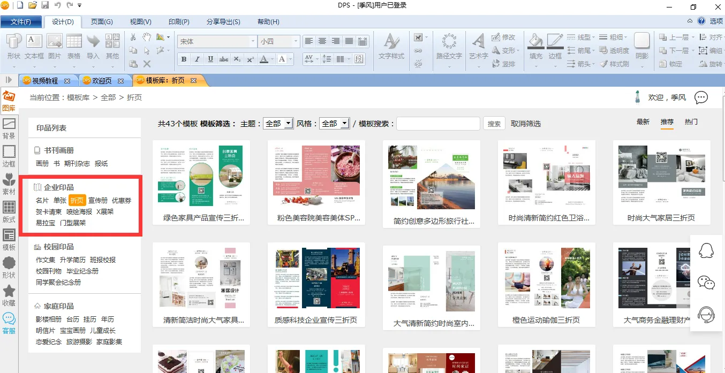Expand the 宋体 font name dropdown

253,41
